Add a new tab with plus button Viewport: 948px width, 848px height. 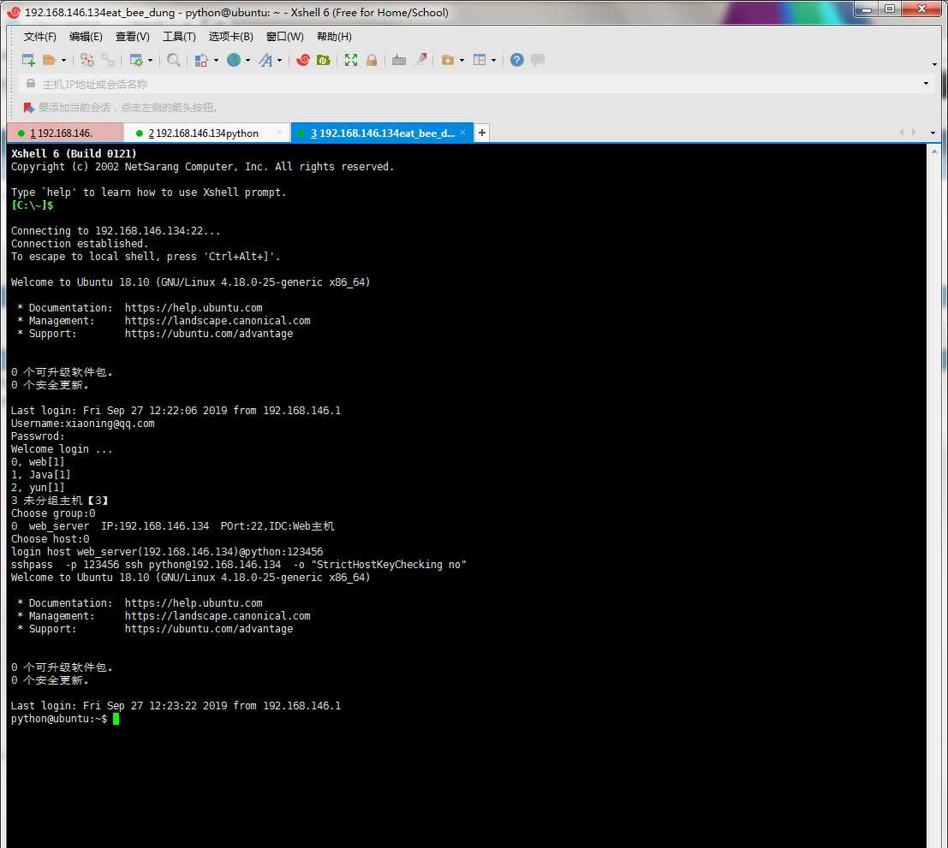pyautogui.click(x=482, y=133)
